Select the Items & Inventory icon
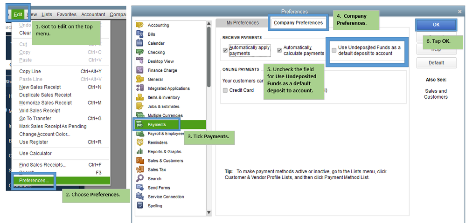Image resolution: width=466 pixels, height=223 pixels. tap(139, 97)
